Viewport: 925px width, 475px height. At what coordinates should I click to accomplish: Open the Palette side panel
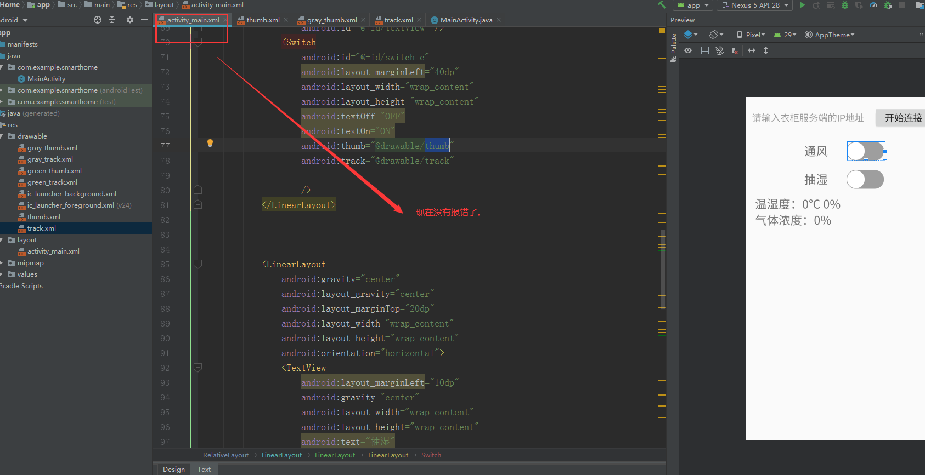point(674,48)
